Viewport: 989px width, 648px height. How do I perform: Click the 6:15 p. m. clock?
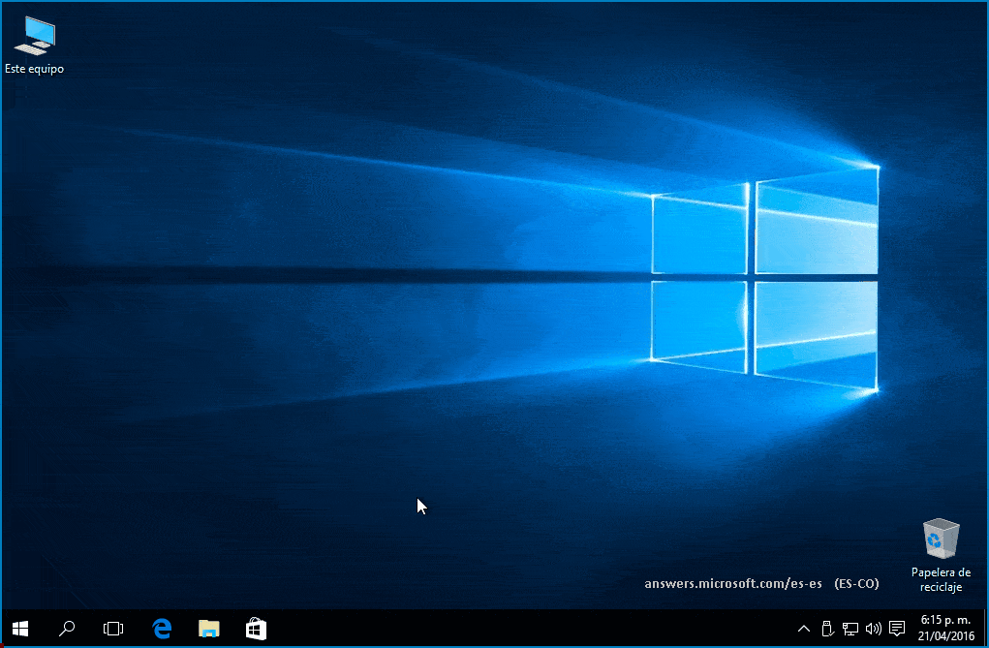click(944, 620)
